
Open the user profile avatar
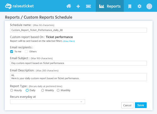[149, 6]
